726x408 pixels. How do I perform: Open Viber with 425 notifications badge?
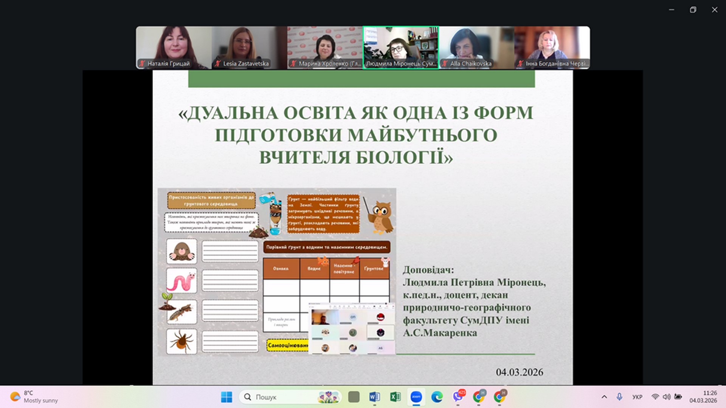click(x=458, y=397)
